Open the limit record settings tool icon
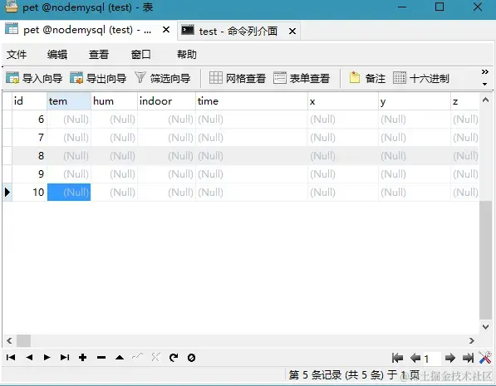 coord(485,358)
